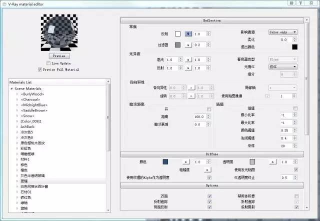Expand the <BurlyWood> material arrow
Image resolution: width=320 pixels, height=221 pixels.
(17, 94)
